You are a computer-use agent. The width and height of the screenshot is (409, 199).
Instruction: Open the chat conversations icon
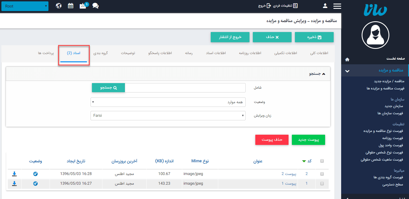click(x=96, y=6)
